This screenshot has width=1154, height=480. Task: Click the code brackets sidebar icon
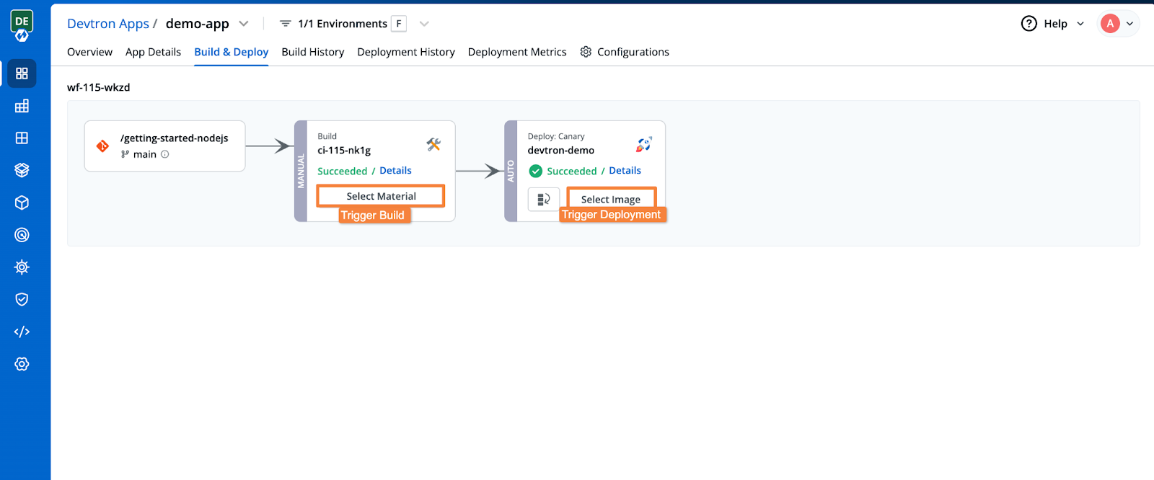[x=22, y=332]
